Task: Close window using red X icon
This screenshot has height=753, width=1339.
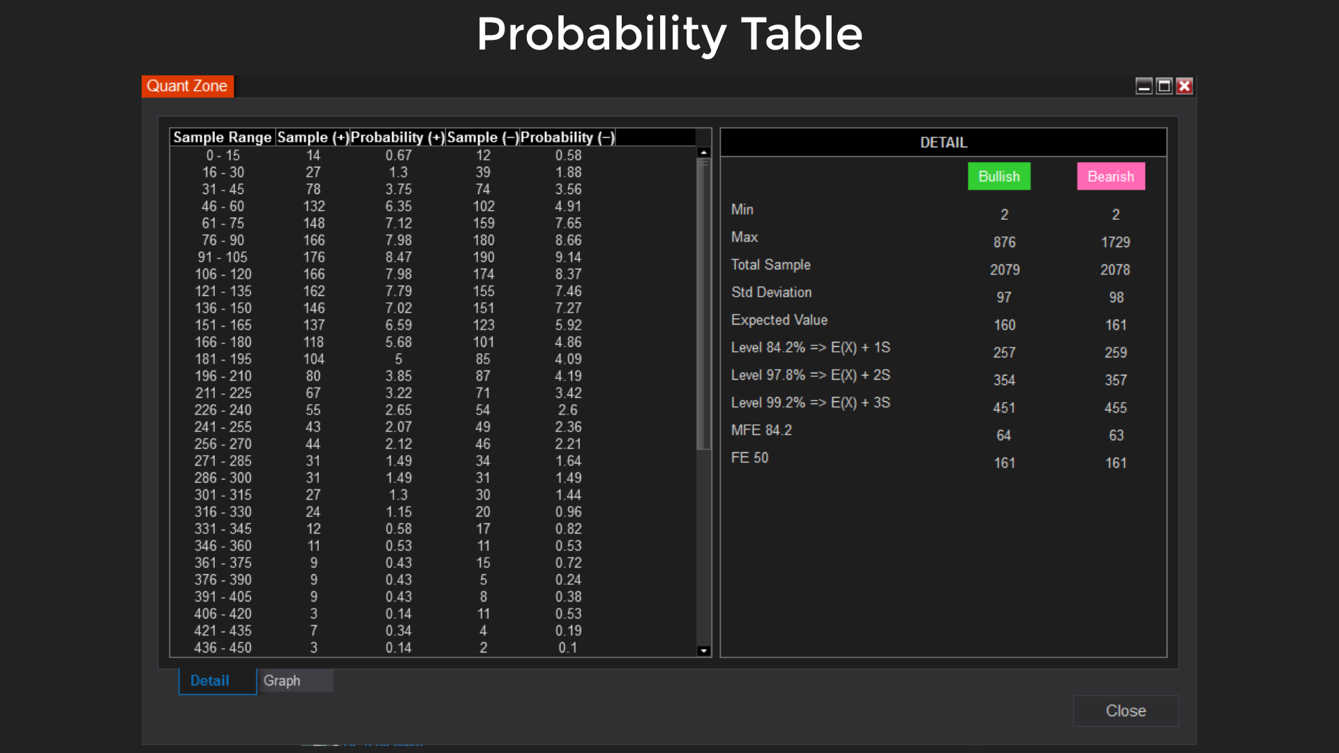Action: [1184, 86]
